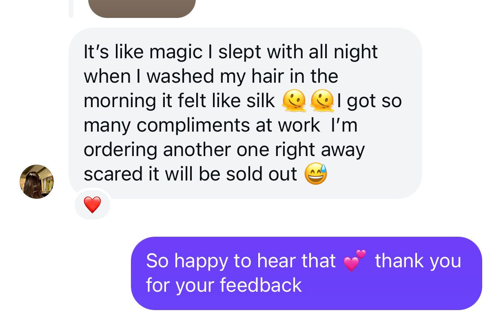Click the two pink hearts emoji
This screenshot has height=328, width=492.
point(355,261)
